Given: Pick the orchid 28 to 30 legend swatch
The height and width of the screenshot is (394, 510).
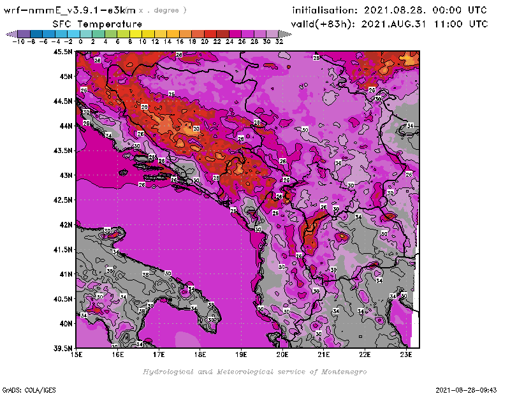Looking at the screenshot, I should tap(260, 34).
